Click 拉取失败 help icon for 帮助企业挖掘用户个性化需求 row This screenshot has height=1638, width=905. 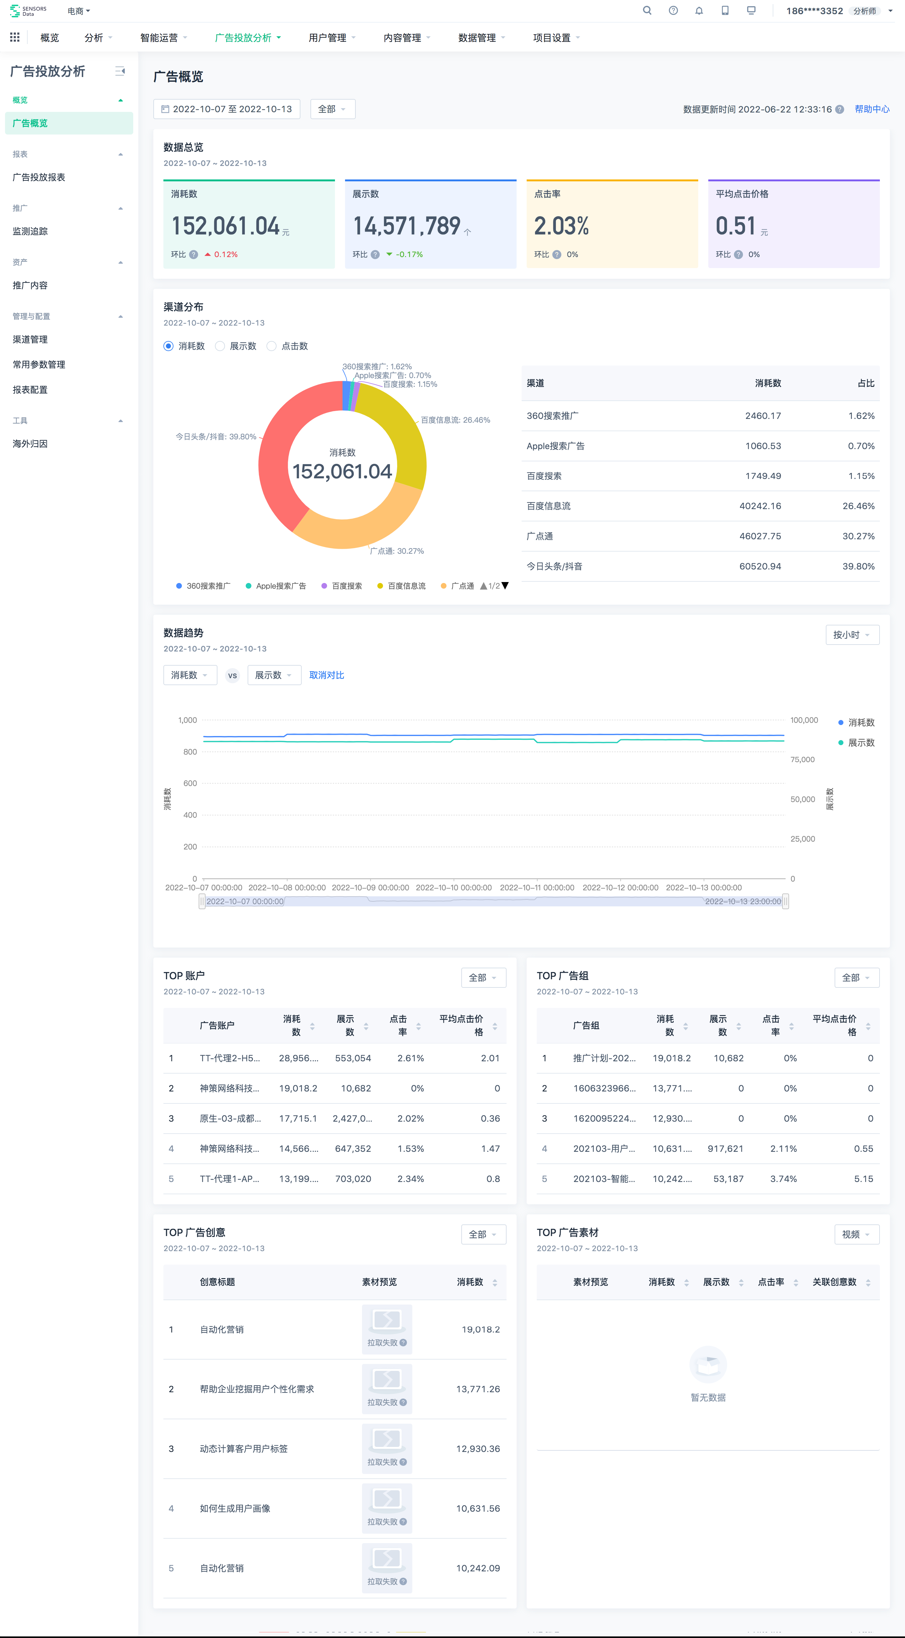point(403,1402)
